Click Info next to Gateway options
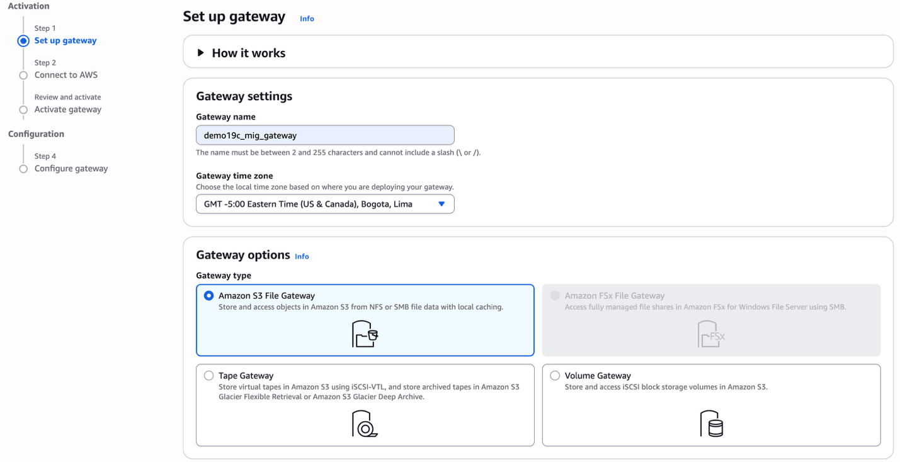 (302, 256)
